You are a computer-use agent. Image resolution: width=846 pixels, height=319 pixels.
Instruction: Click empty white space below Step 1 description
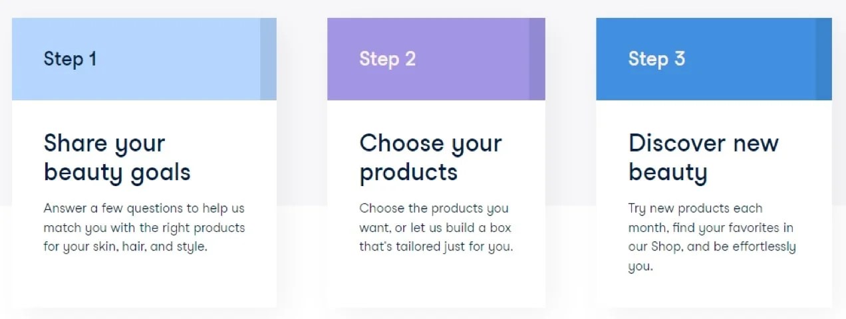click(144, 282)
